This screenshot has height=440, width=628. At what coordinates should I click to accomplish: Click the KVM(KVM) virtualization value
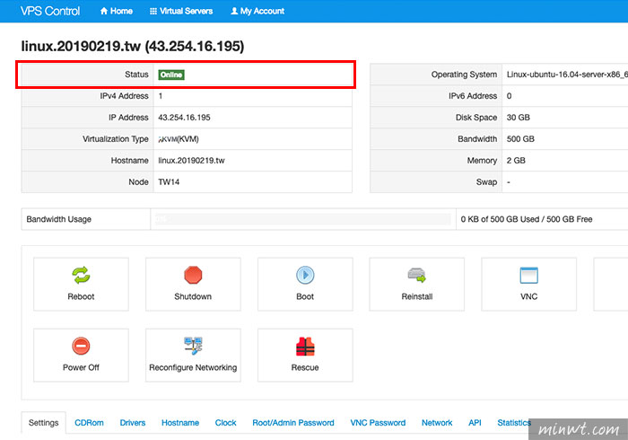179,139
